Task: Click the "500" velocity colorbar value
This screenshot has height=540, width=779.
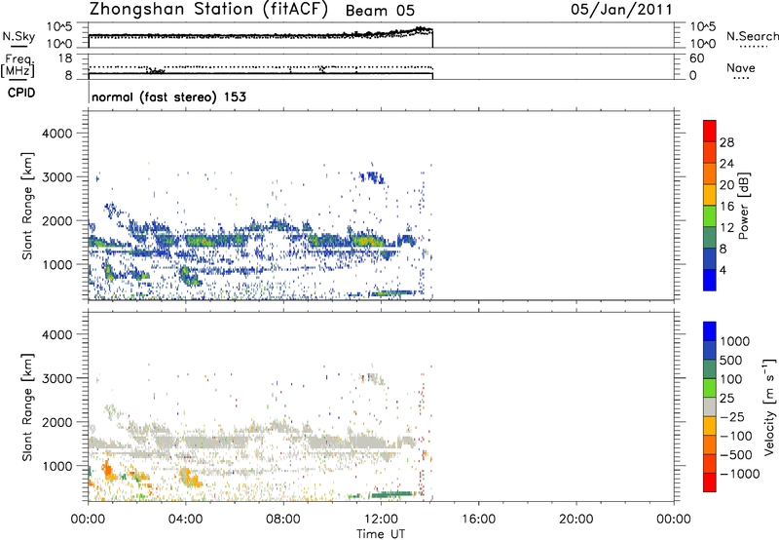Action: (x=730, y=360)
